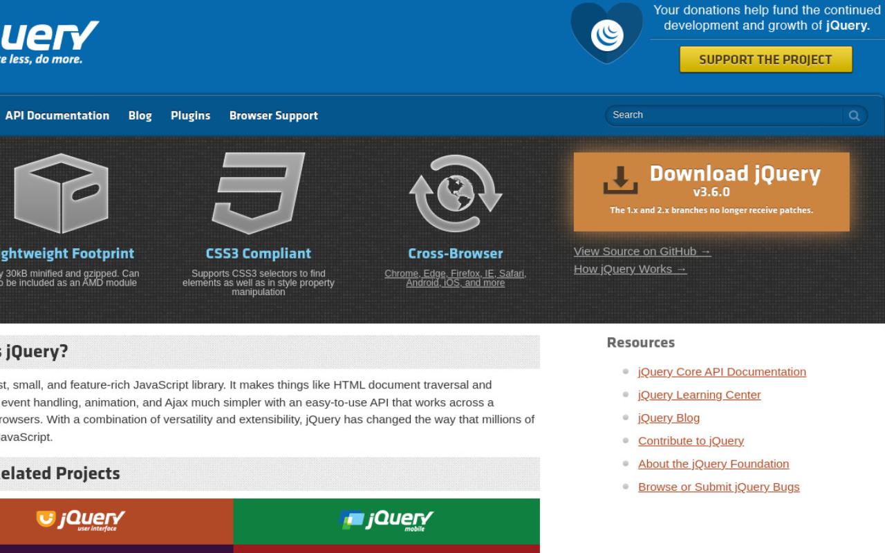Open the jQuery Mobile project tile
Image resolution: width=885 pixels, height=553 pixels.
point(386,521)
